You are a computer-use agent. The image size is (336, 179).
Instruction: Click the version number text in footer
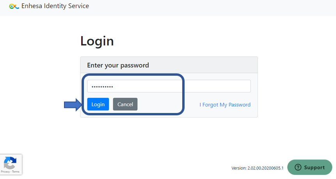coord(257,168)
